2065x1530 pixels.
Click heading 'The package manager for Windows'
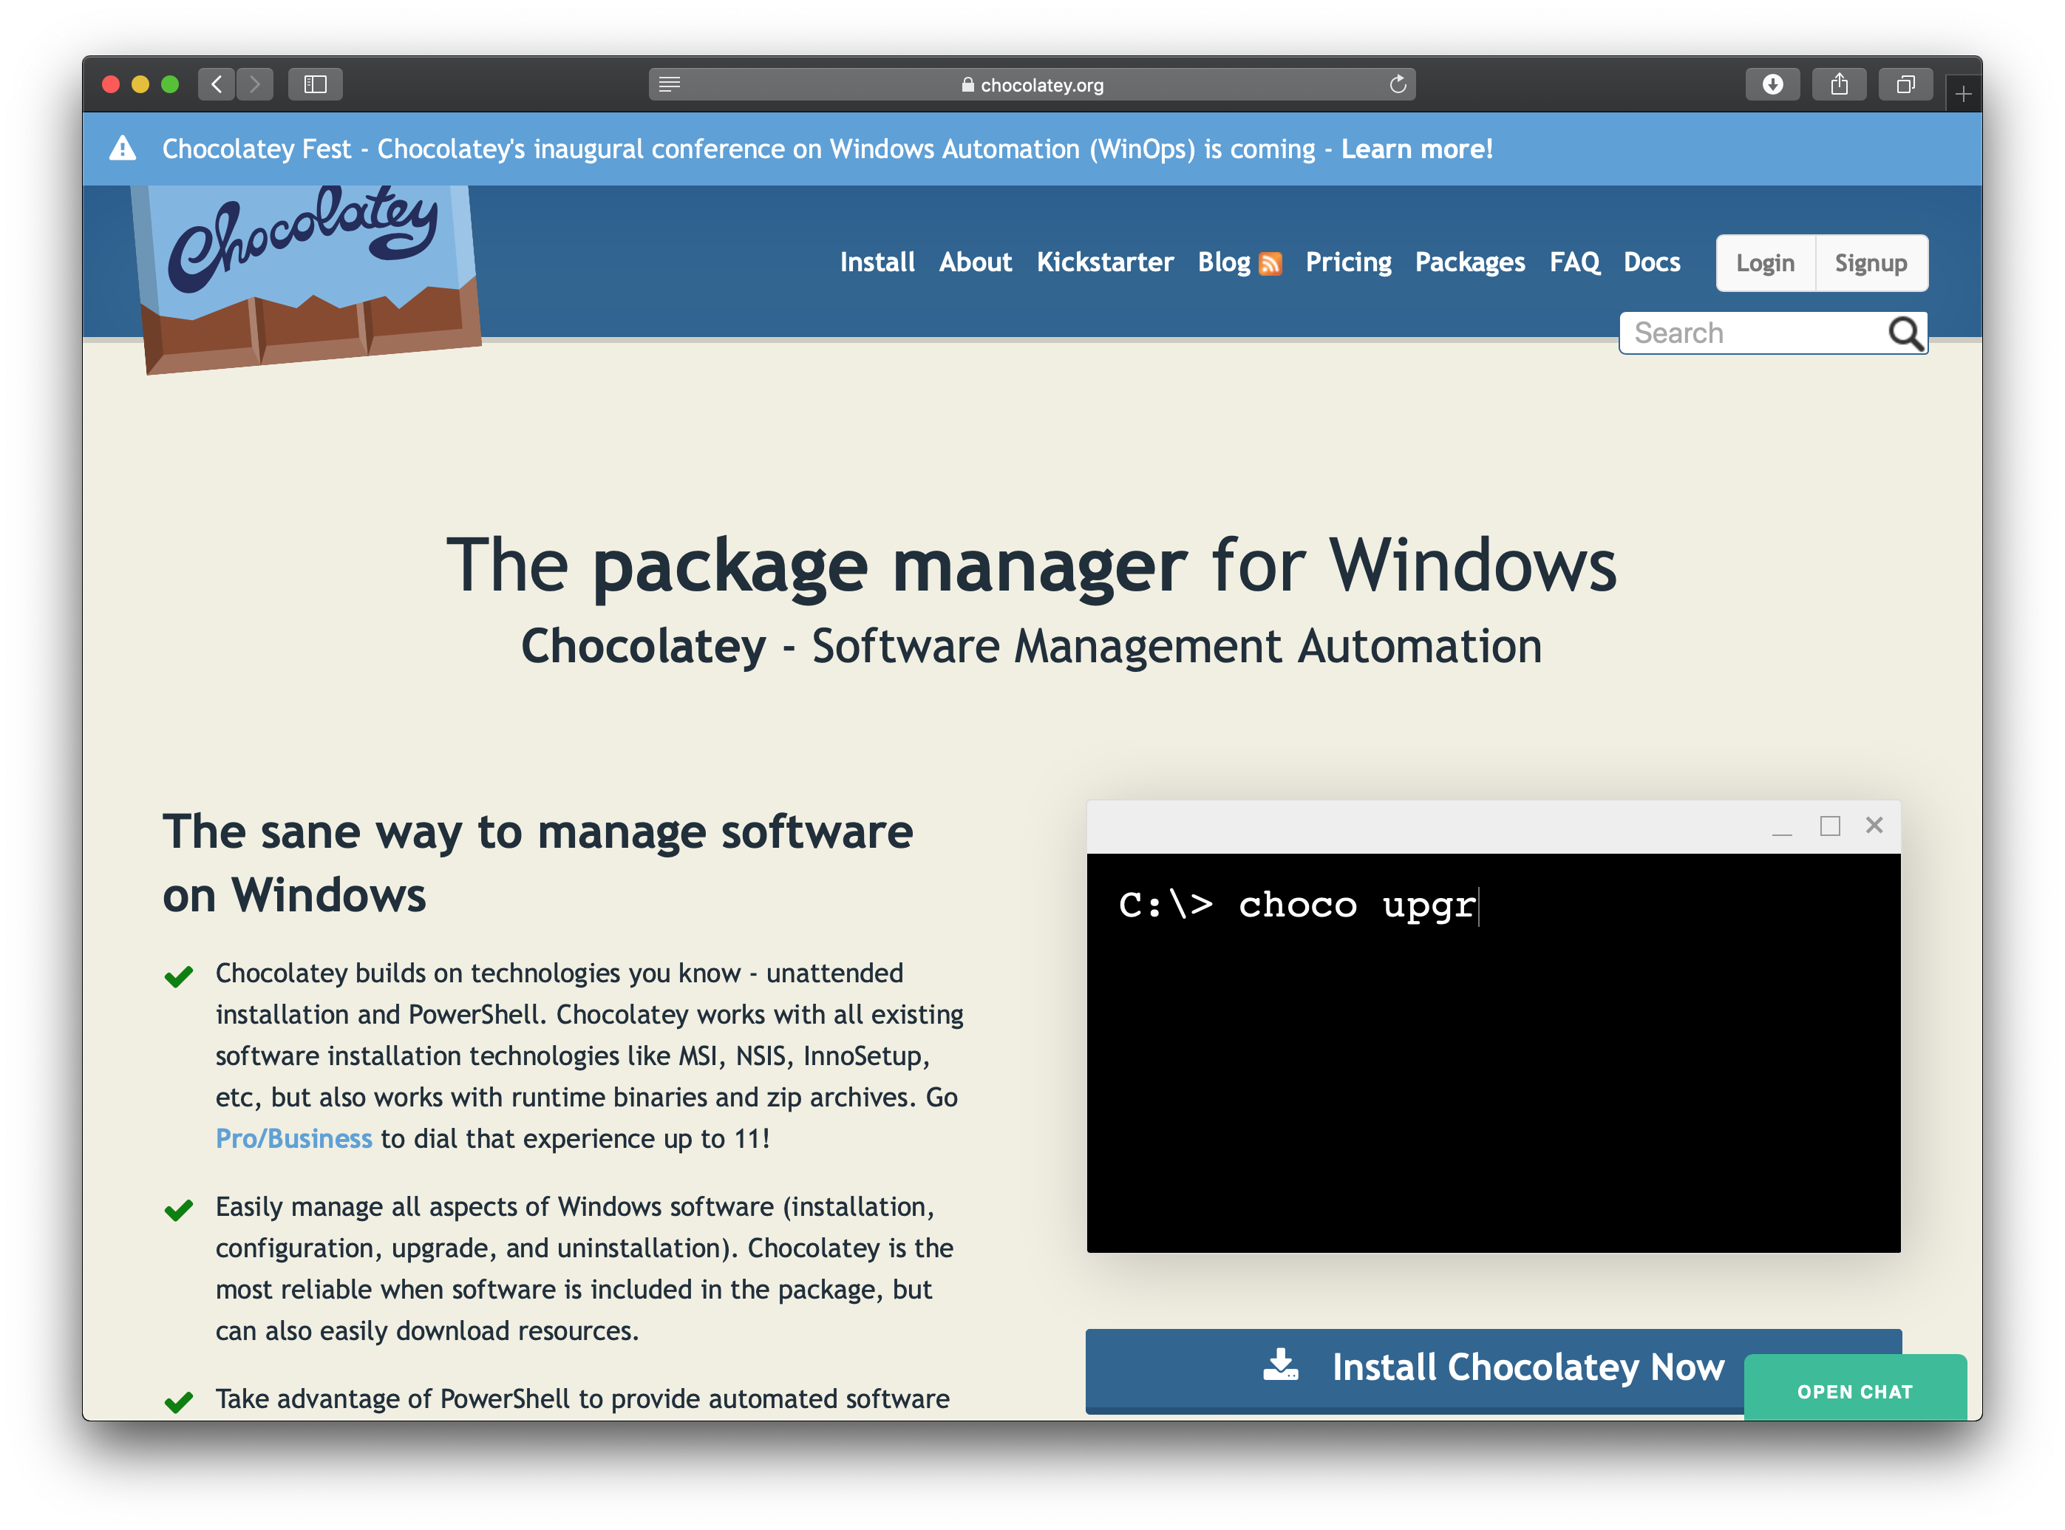click(x=1032, y=566)
